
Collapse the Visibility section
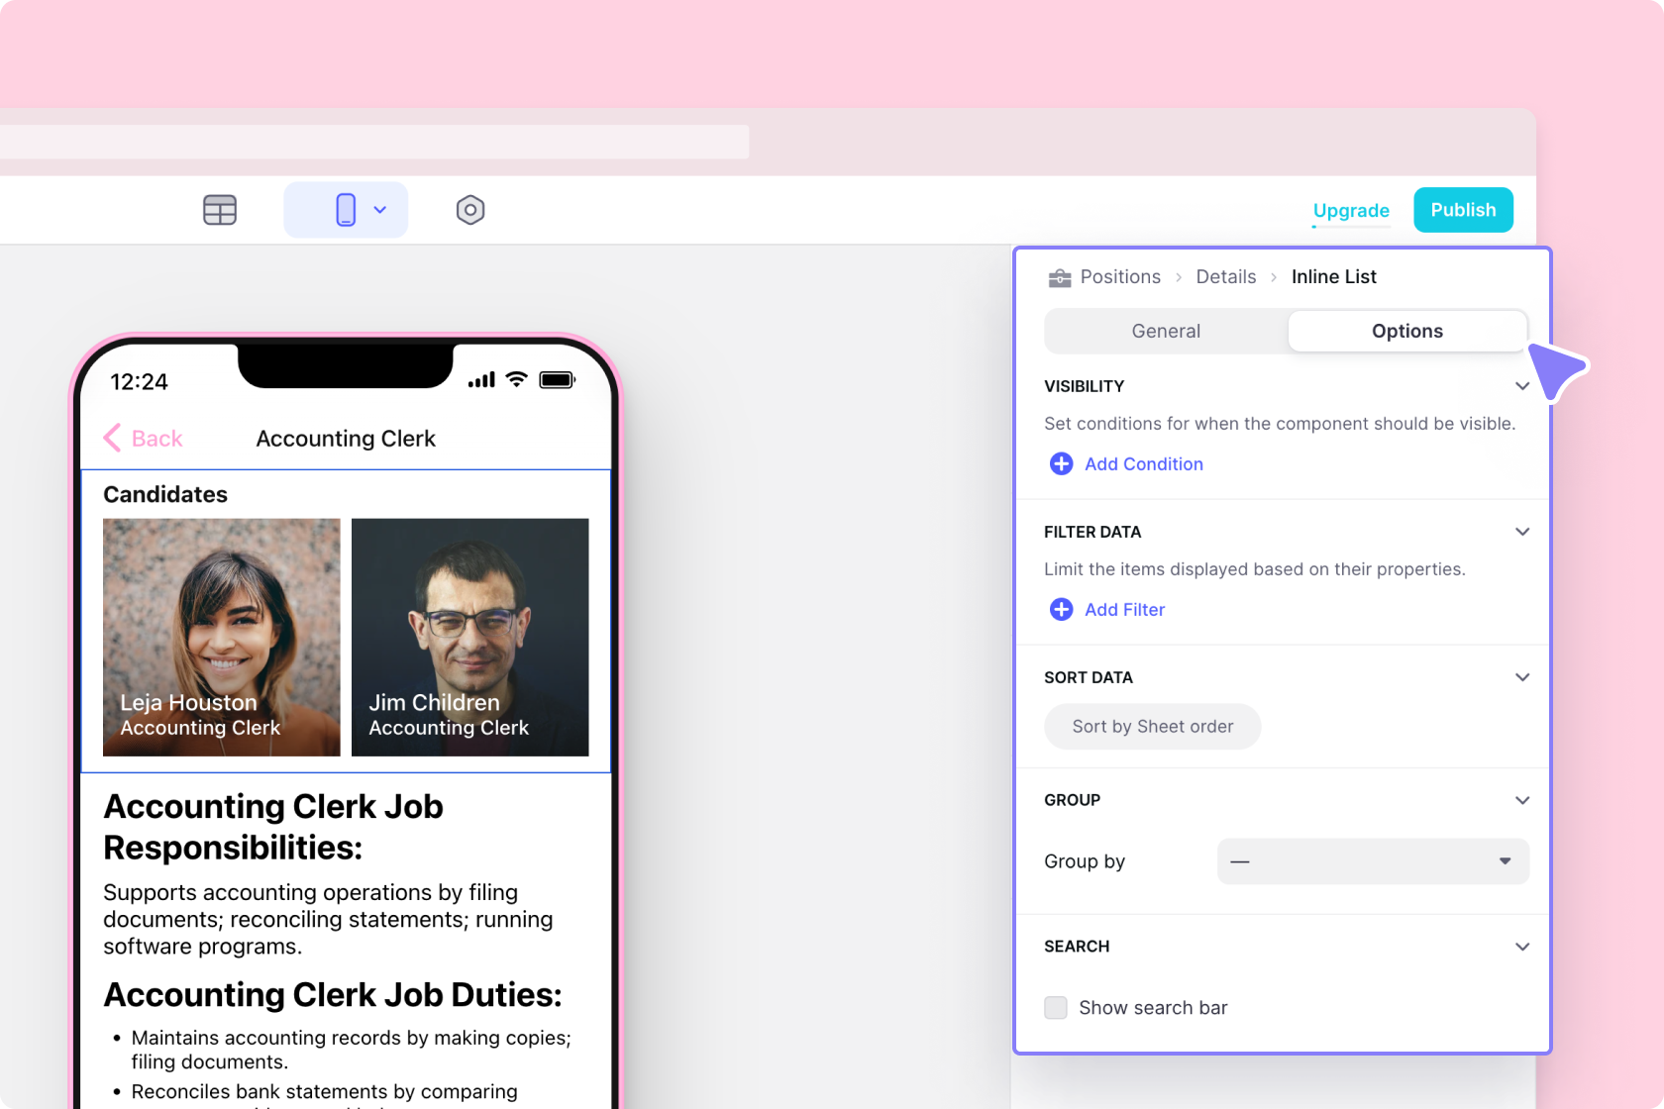tap(1522, 386)
